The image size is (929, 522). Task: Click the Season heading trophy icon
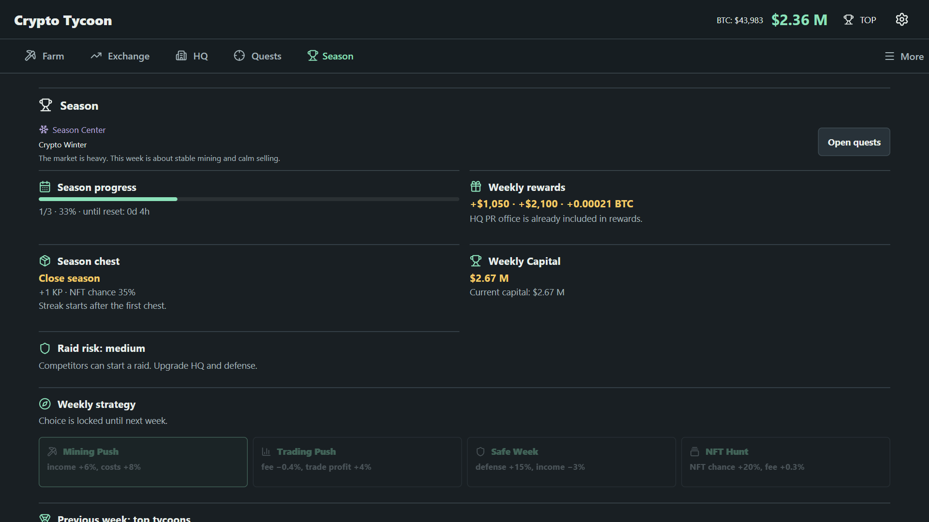coord(45,105)
